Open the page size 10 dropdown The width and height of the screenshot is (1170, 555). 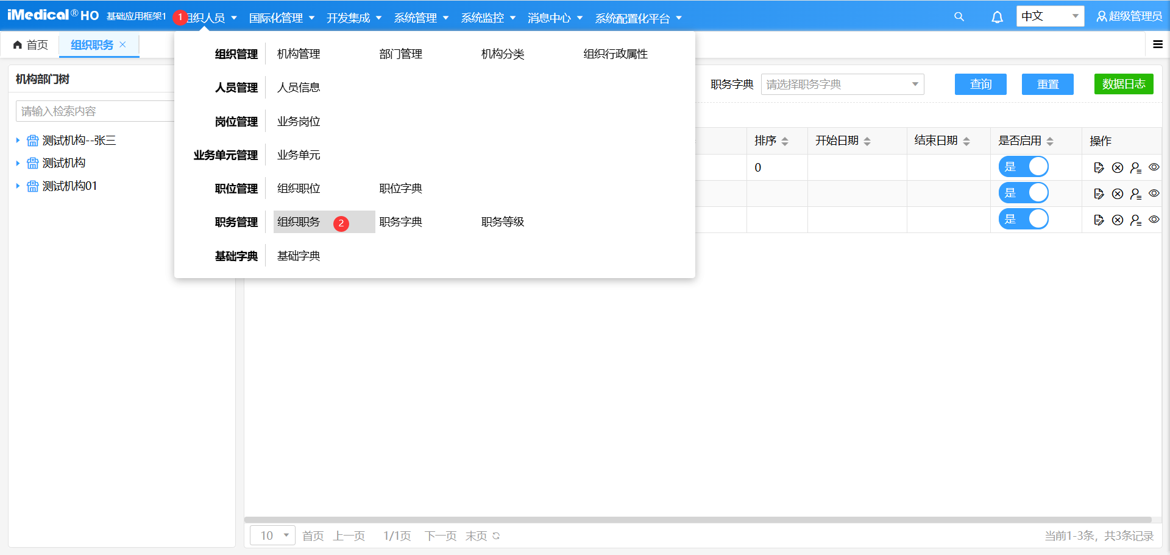[x=272, y=536]
